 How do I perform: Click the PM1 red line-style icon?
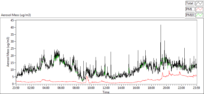pos(199,9)
